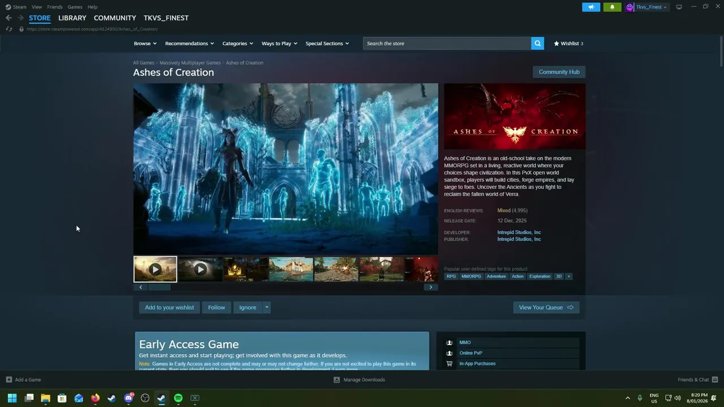Reload the store page with refresh icon
This screenshot has width=724, height=407.
pyautogui.click(x=8, y=29)
